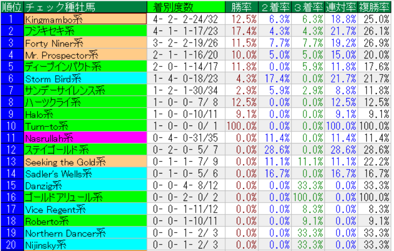This screenshot has height=251, width=394.
Task: Click the 勝率 column header
Action: click(242, 7)
